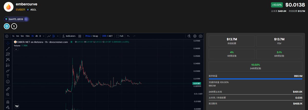Click the 24時間出来高 $481.6K row

click(x=256, y=92)
